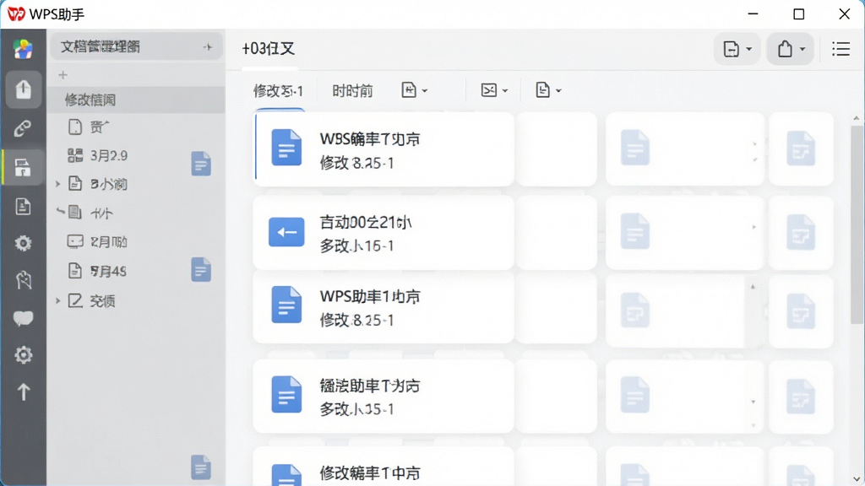Screen dimensions: 865x486
Task: Click the +03 header tab
Action: [268, 49]
